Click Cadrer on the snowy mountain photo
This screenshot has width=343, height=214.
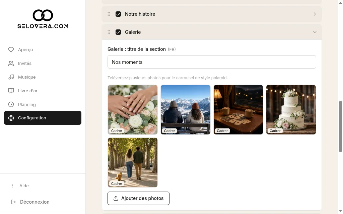tap(169, 131)
